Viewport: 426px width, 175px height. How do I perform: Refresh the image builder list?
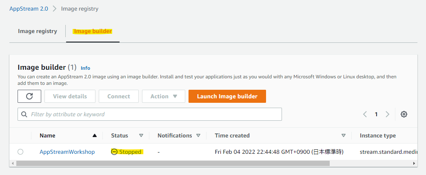click(x=29, y=96)
